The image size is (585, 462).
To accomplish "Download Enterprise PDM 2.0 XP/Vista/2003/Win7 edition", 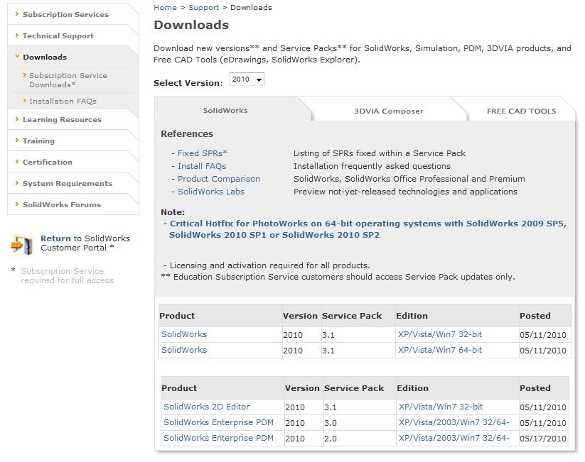I will click(453, 438).
